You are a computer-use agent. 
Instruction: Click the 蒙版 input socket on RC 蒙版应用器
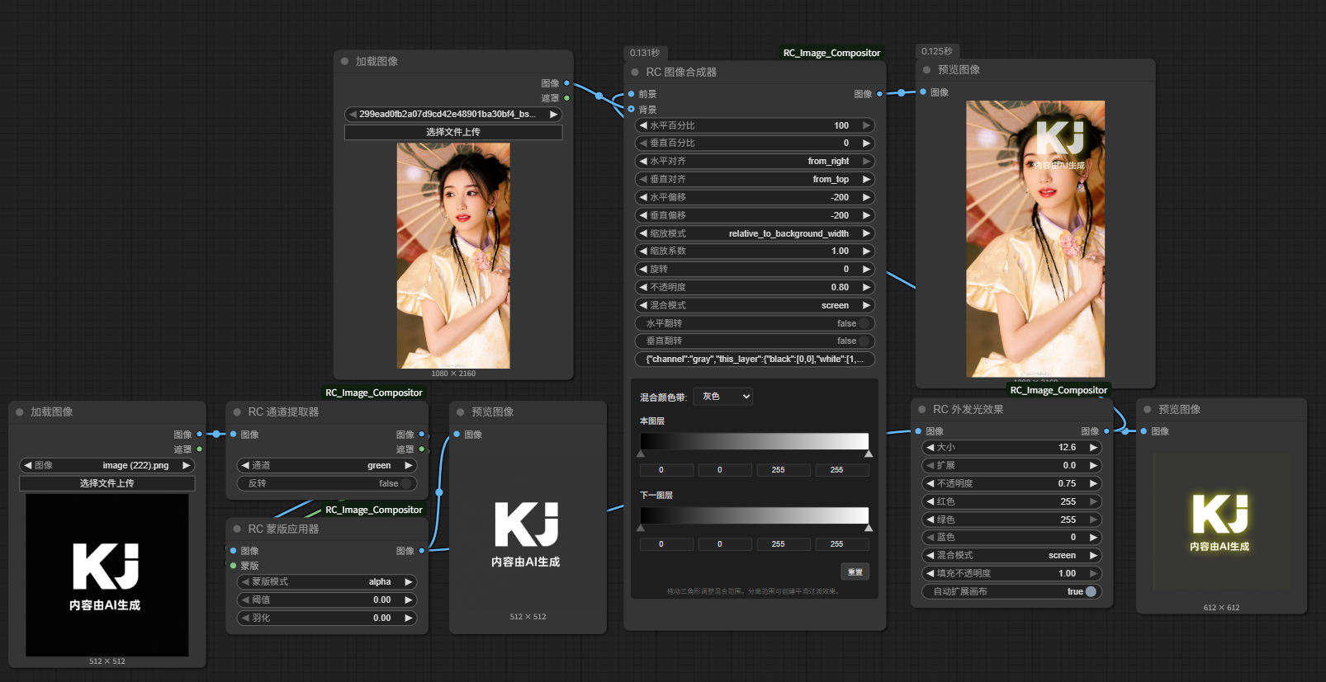(234, 566)
